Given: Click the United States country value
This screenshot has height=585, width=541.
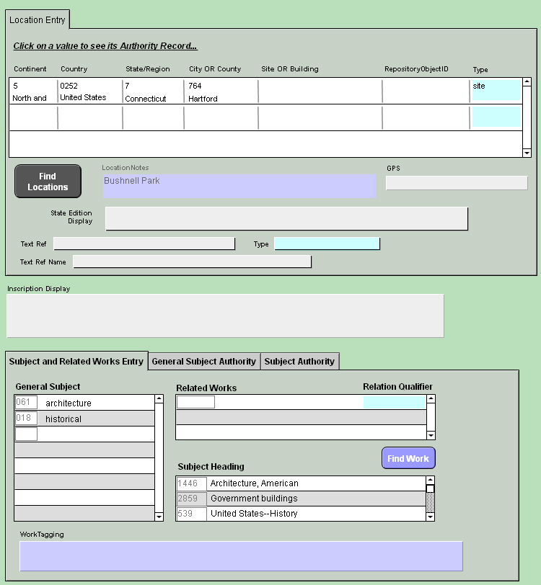Looking at the screenshot, I should pyautogui.click(x=83, y=97).
